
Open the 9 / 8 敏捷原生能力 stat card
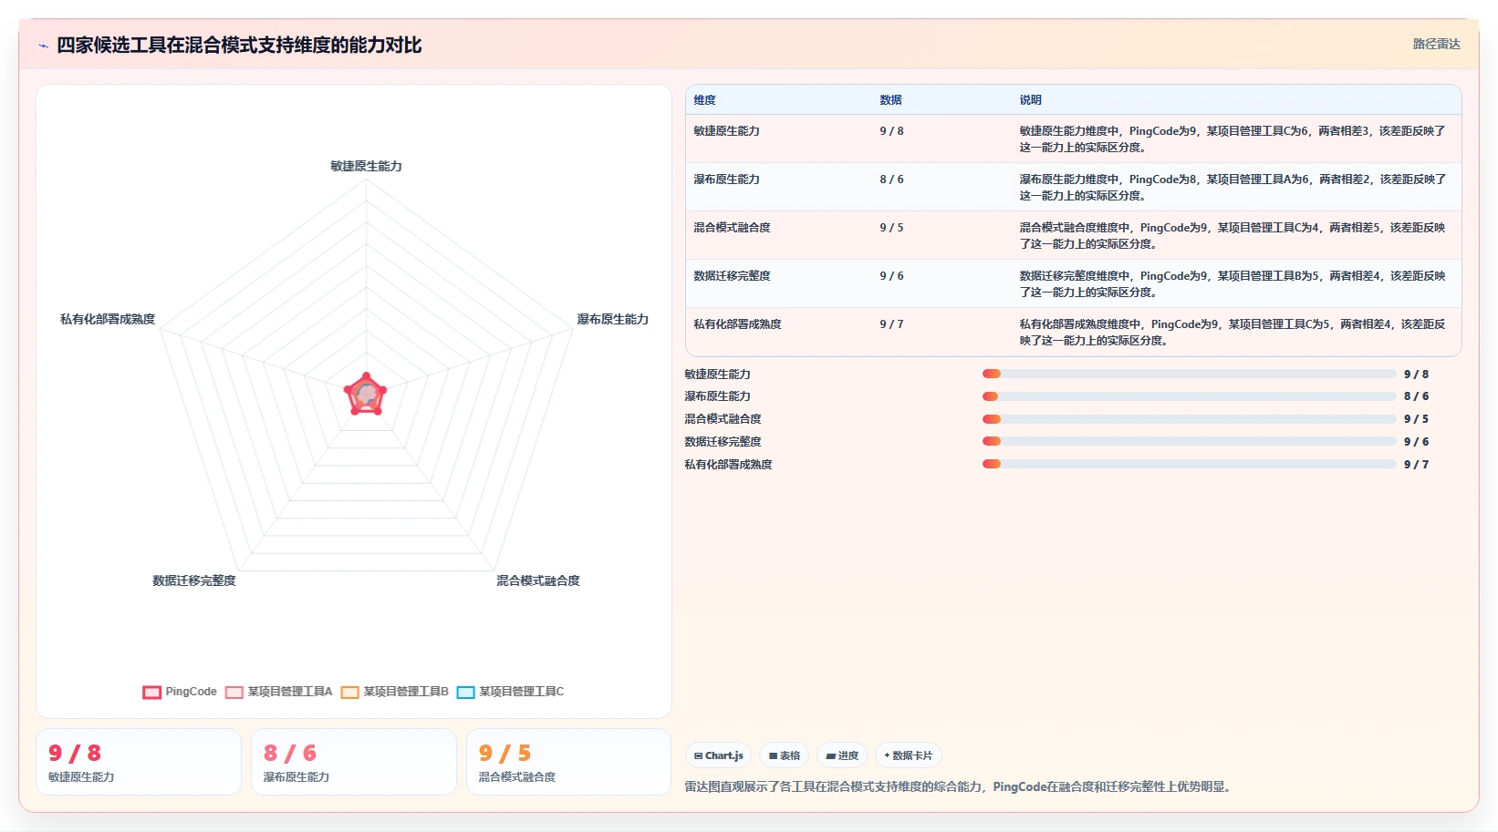pos(139,762)
